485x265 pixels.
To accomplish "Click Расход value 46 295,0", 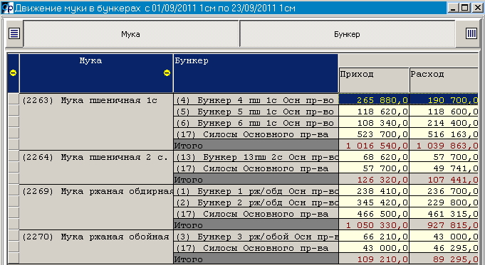I will (444, 248).
